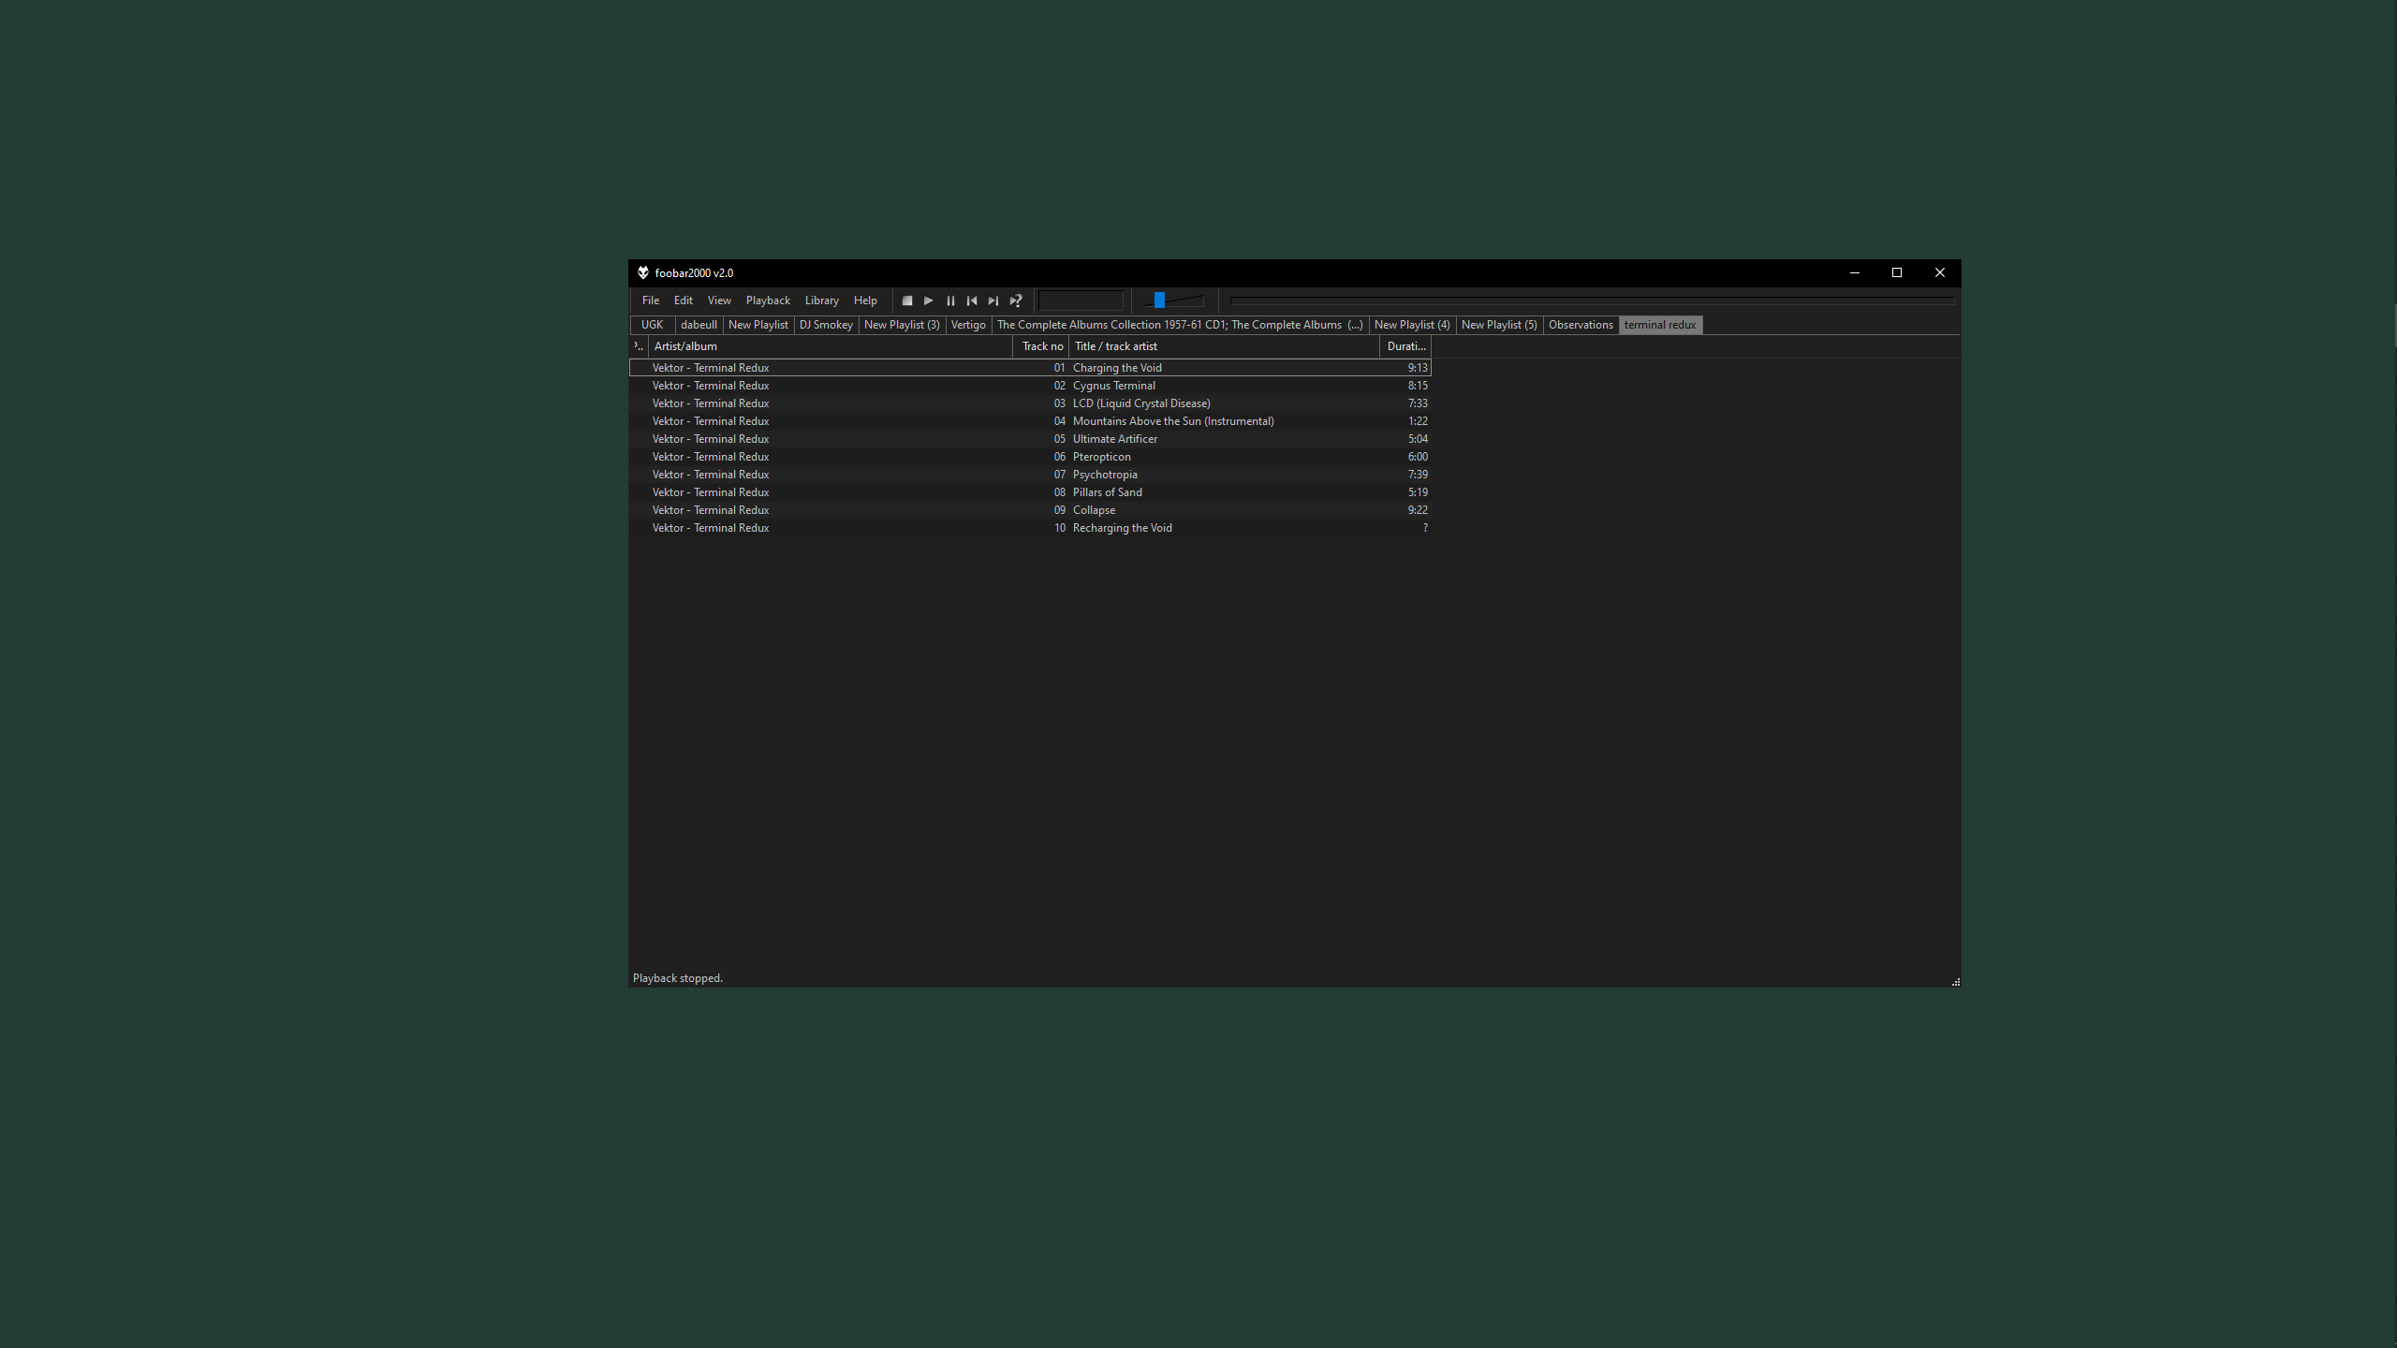Select the New Playlist (5) tab

(x=1499, y=325)
